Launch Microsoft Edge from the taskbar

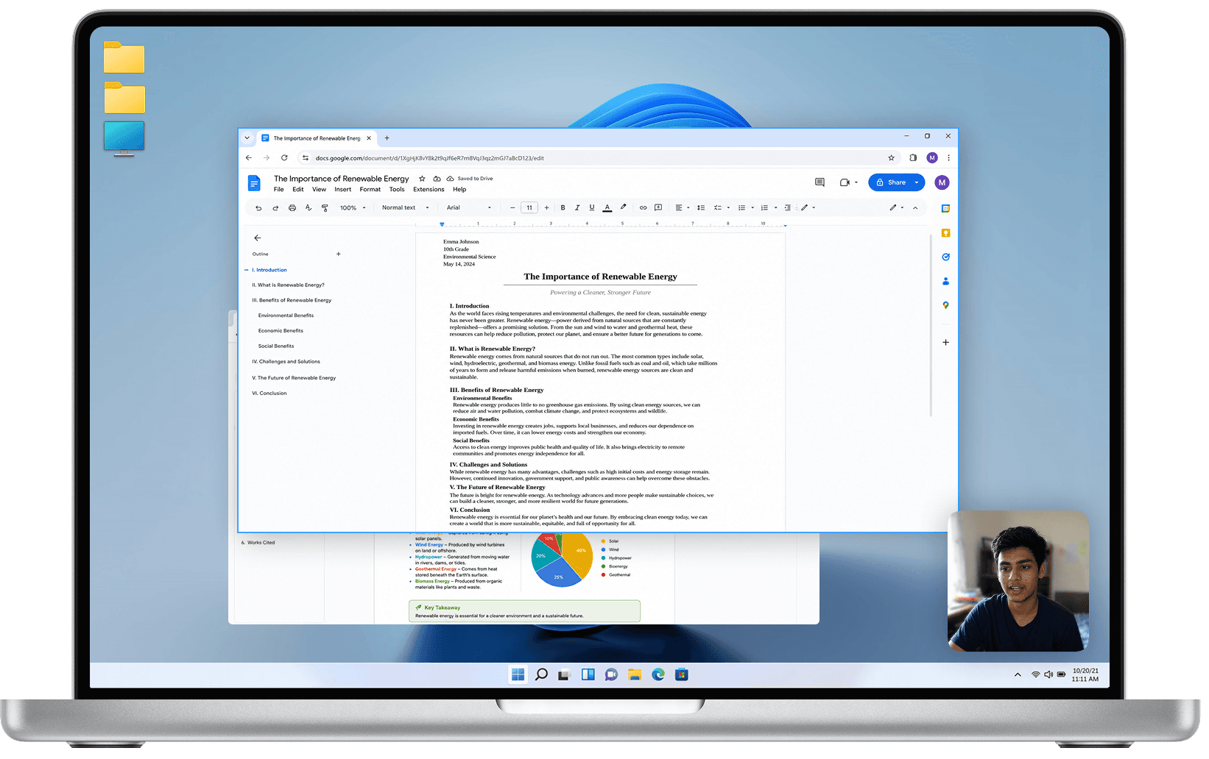[x=658, y=675]
